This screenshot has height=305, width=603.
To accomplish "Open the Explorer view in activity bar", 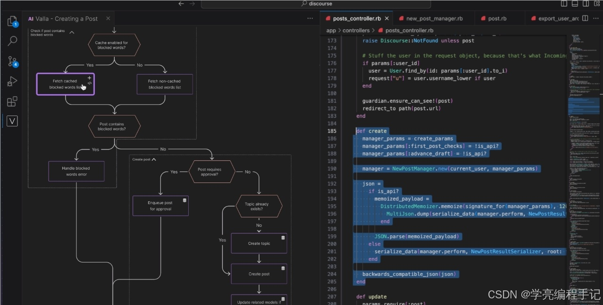I will [x=12, y=21].
